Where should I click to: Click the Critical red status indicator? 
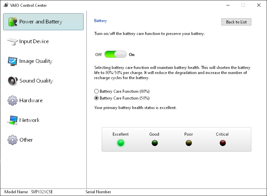pos(223,143)
